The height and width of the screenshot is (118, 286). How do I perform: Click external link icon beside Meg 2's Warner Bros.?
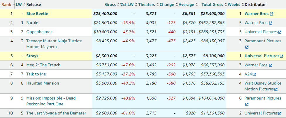[270, 65]
